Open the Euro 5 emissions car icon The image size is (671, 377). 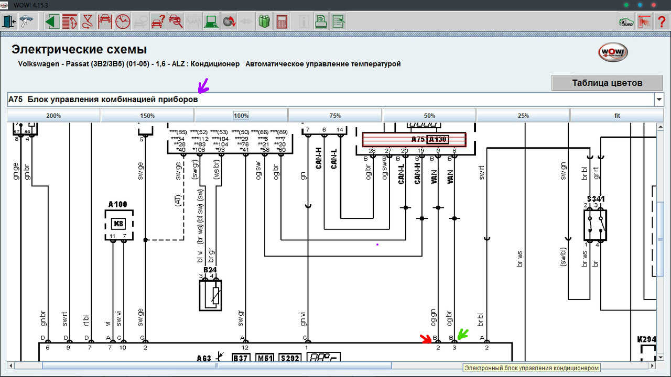point(626,21)
